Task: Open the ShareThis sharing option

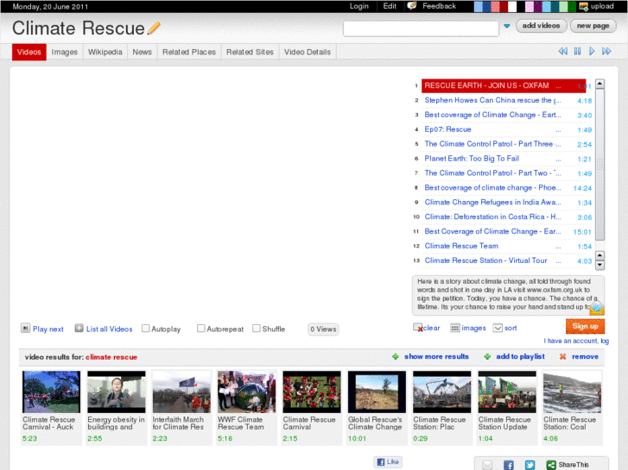Action: point(568,465)
